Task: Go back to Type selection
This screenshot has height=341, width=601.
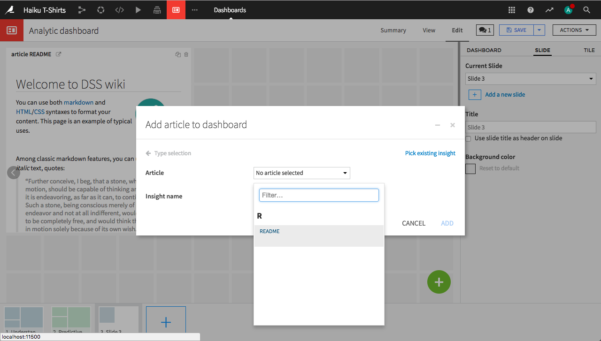Action: 168,153
